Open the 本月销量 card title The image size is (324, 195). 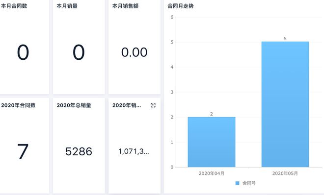(x=67, y=6)
